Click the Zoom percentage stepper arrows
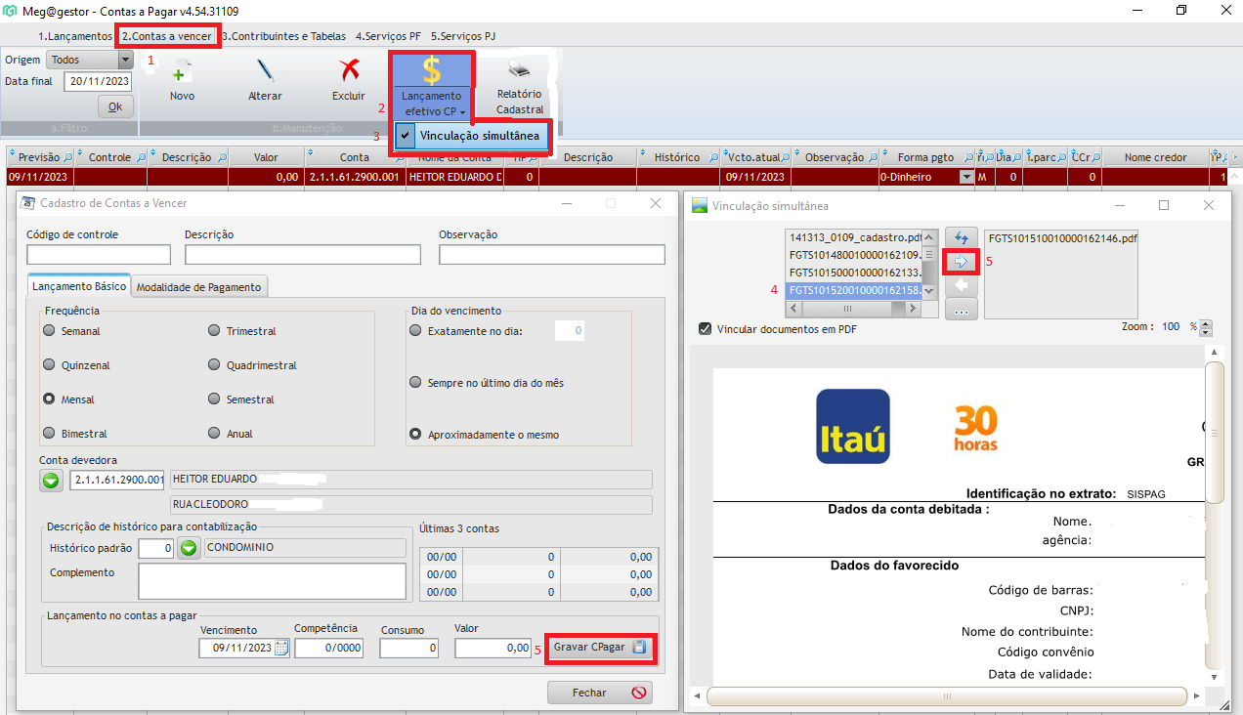The width and height of the screenshot is (1243, 715). point(1206,328)
